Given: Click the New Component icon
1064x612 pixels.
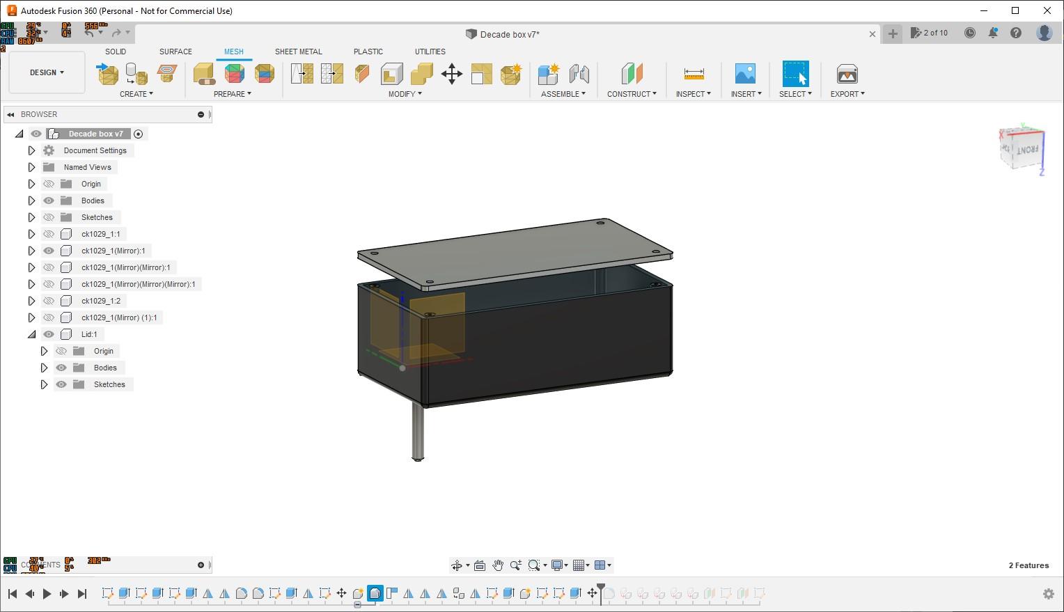Looking at the screenshot, I should click(549, 74).
